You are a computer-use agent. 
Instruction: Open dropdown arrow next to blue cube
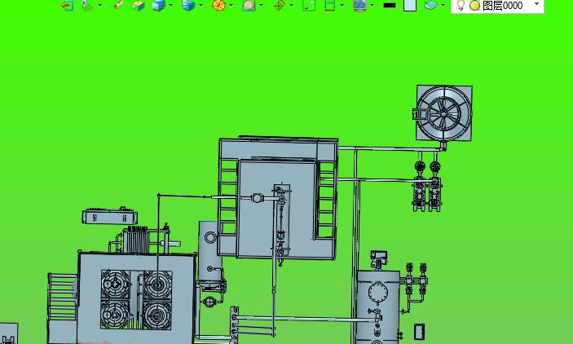[170, 5]
